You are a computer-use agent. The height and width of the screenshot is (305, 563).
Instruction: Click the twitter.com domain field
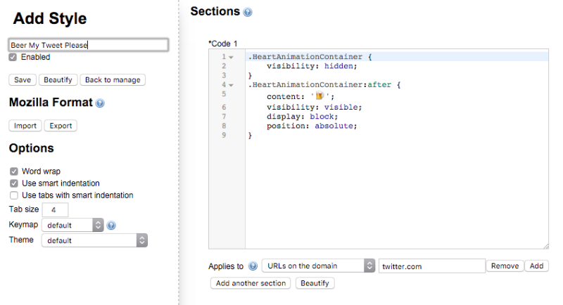coord(431,266)
